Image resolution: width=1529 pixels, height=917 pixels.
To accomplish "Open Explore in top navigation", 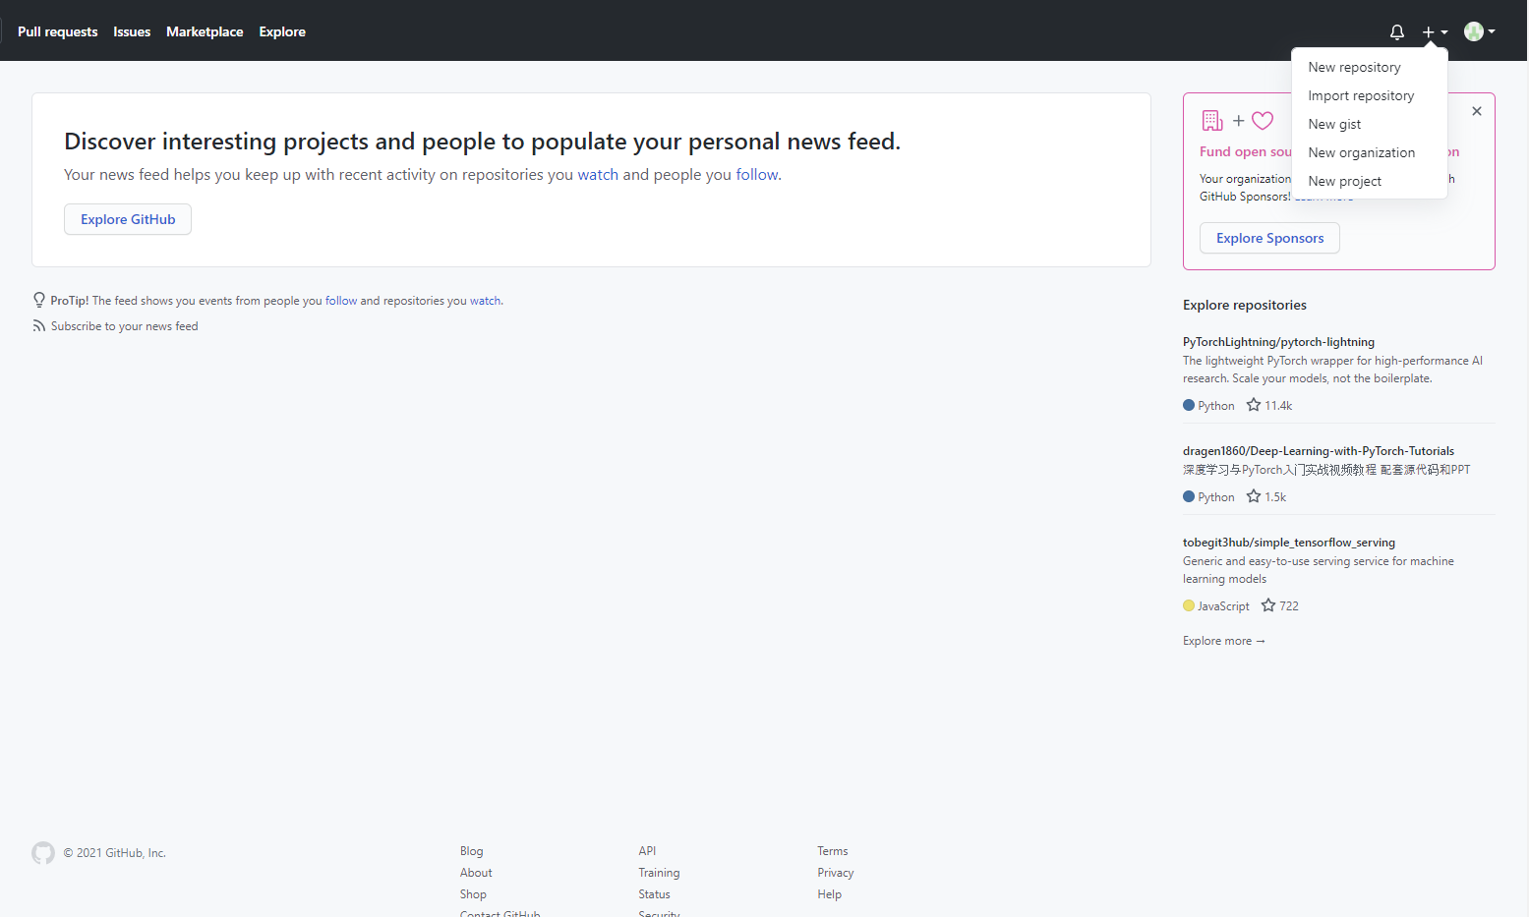I will (282, 31).
